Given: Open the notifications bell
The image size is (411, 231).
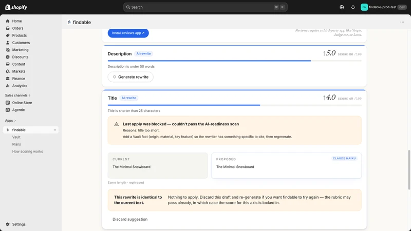Looking at the screenshot, I should pos(353,7).
